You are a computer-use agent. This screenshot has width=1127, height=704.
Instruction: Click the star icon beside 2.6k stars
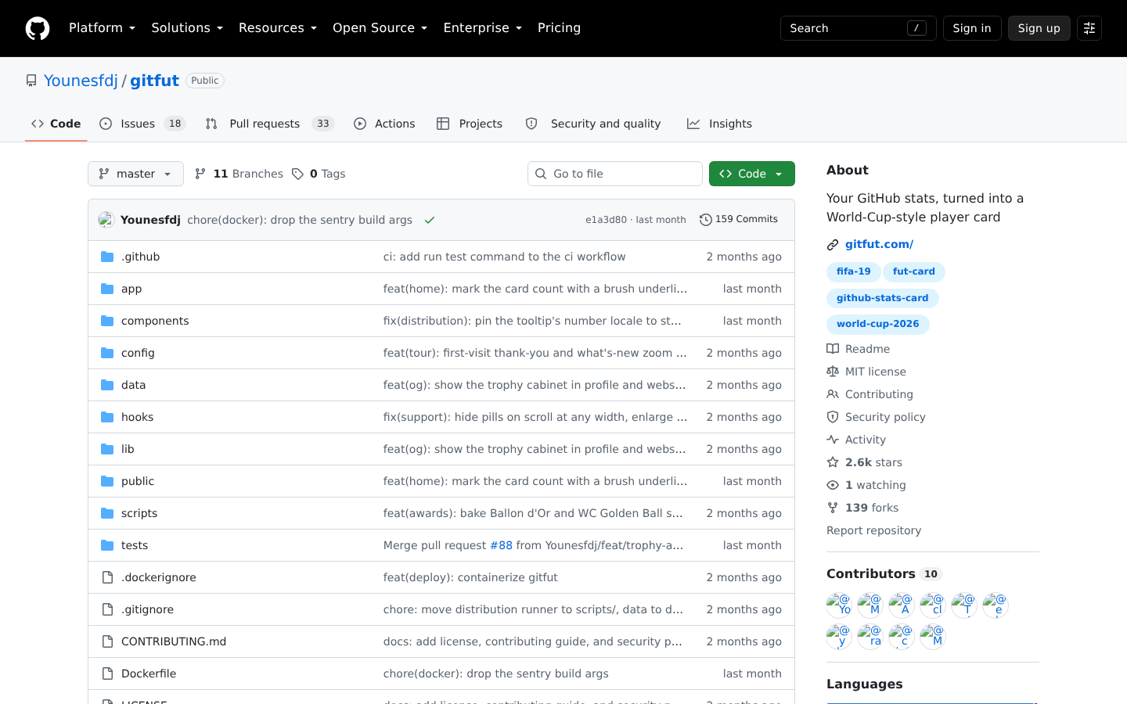pyautogui.click(x=833, y=462)
